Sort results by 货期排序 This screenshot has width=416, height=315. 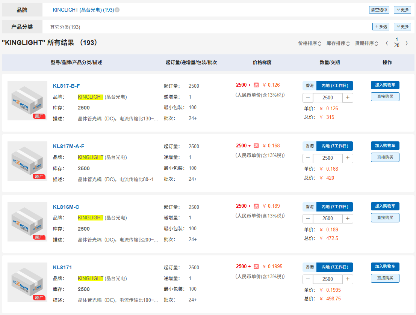tap(366, 43)
